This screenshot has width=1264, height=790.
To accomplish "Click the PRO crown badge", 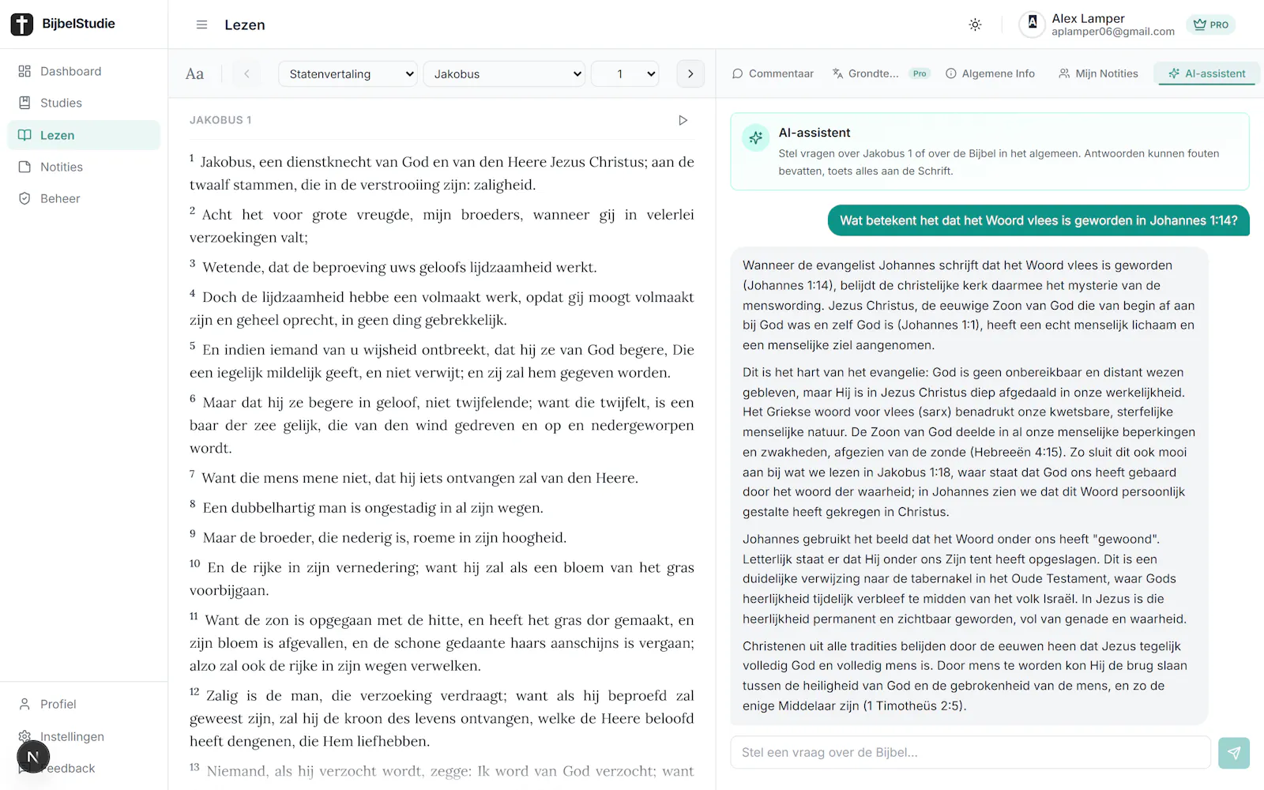I will [1210, 24].
